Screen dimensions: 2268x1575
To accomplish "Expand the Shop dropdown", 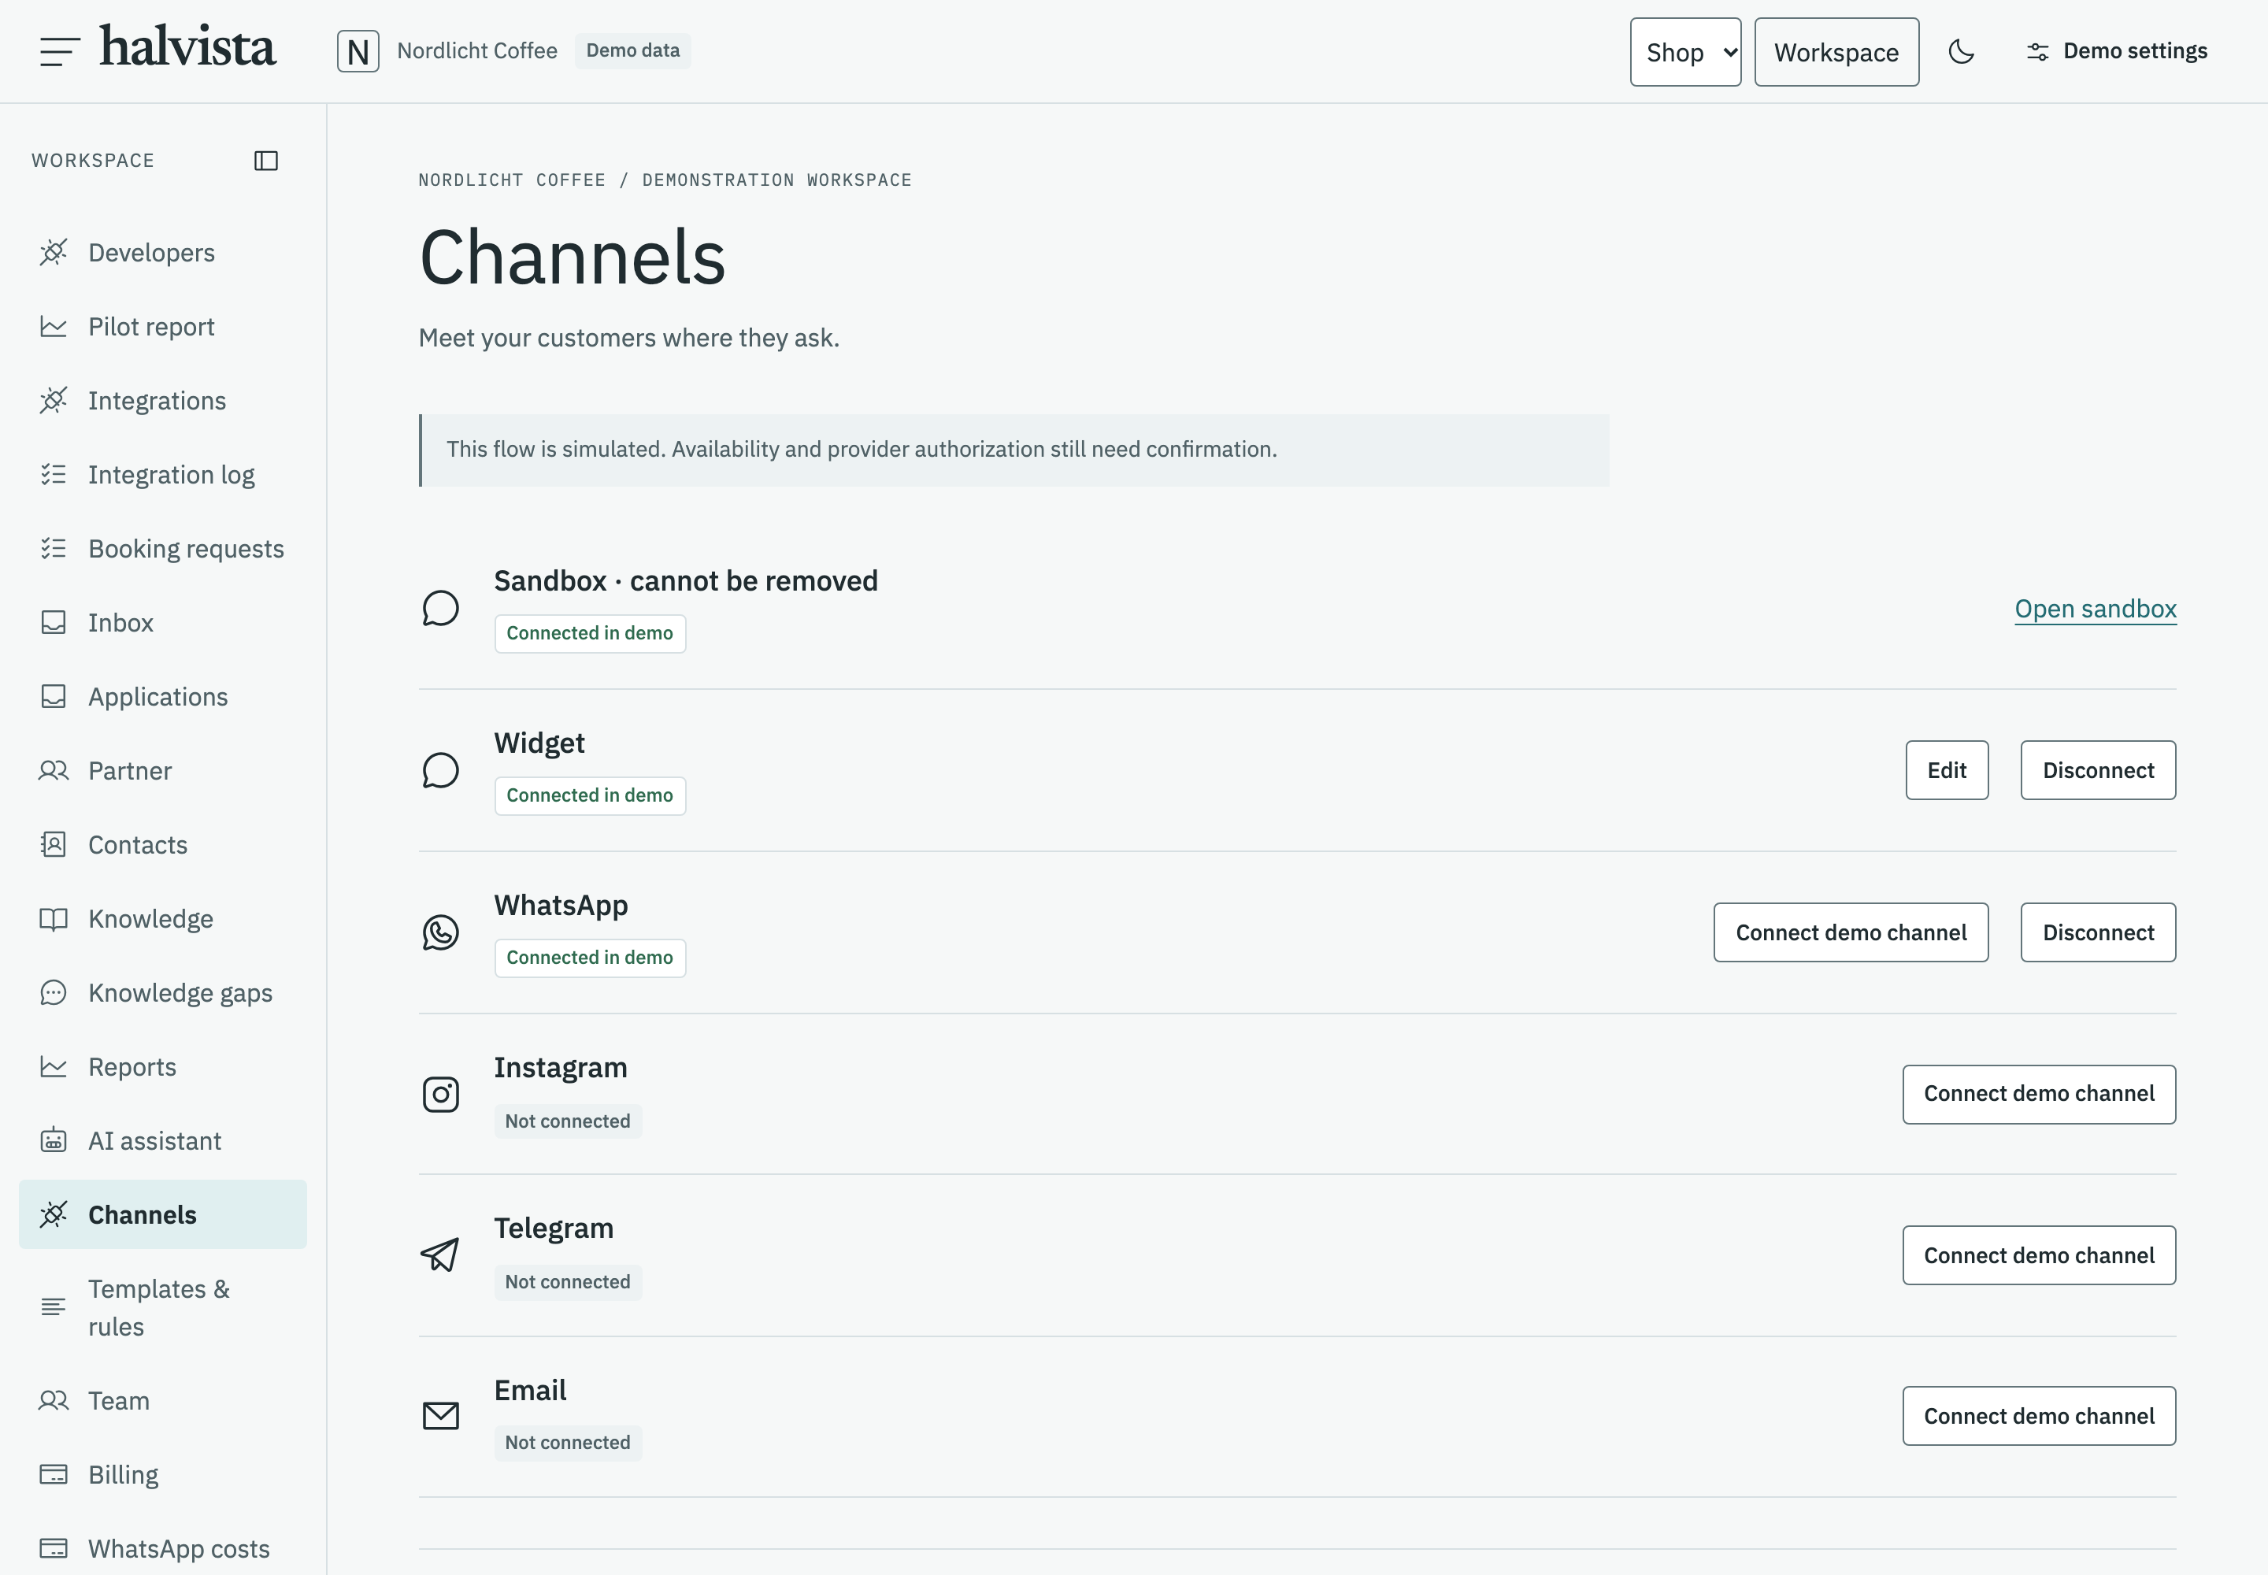I will 1686,52.
